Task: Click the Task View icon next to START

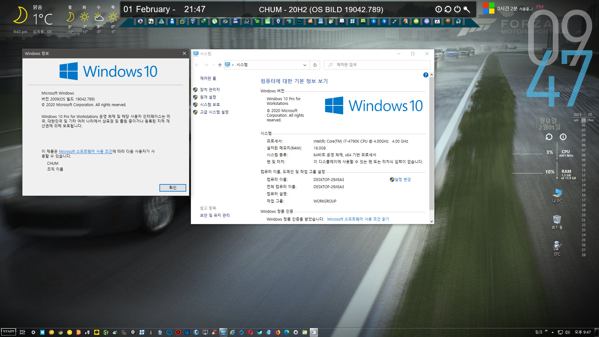Action: 22,332
